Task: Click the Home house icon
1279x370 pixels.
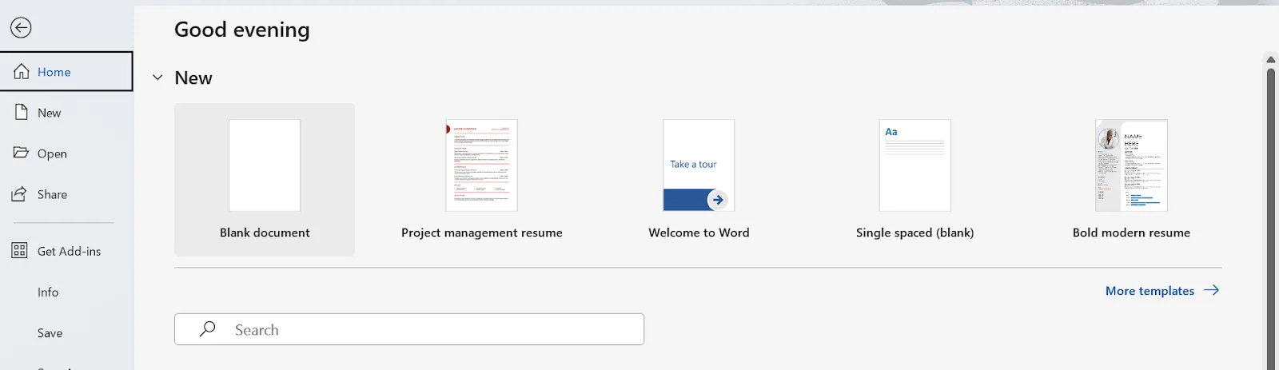Action: pos(22,71)
